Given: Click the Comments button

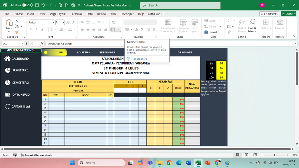Looking at the screenshot, I should [269, 14].
